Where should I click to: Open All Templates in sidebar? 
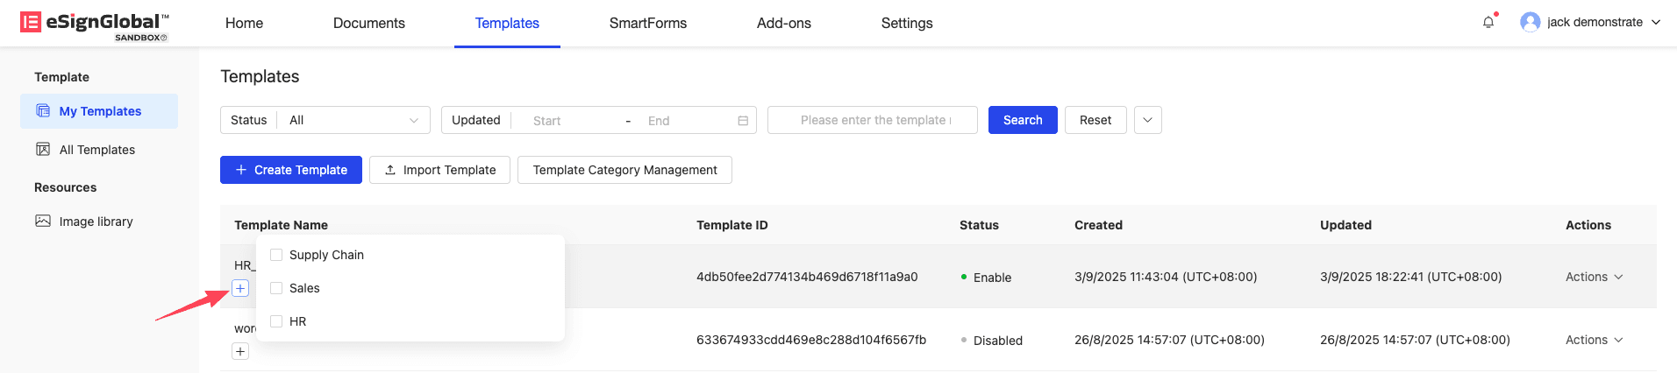96,150
